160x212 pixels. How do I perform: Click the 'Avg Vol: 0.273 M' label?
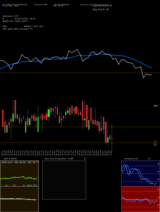pos(102,6)
